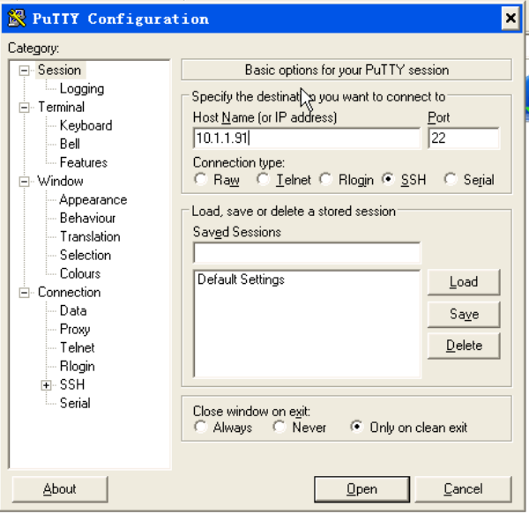Select the Terminal category

click(x=61, y=108)
